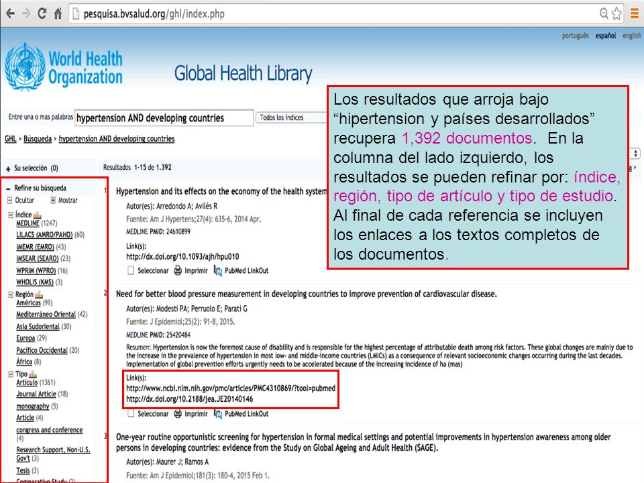This screenshot has width=644, height=483.
Task: Open the PMC4310869 full-text link
Action: (x=230, y=388)
